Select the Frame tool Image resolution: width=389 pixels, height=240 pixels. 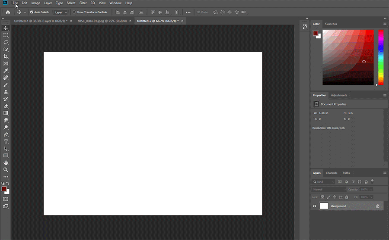pyautogui.click(x=6, y=64)
